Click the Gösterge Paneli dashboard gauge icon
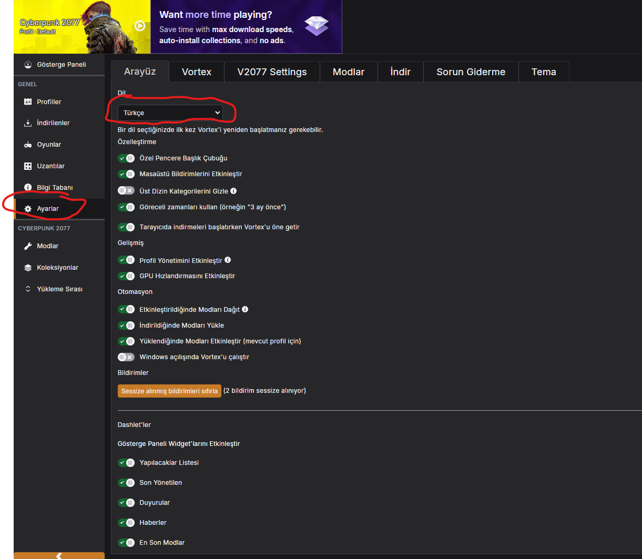The height and width of the screenshot is (559, 642). tap(28, 64)
